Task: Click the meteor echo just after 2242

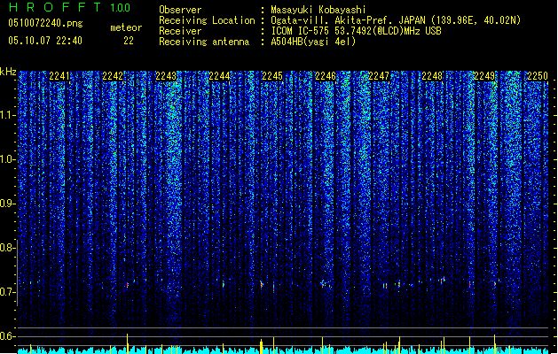Action: point(128,285)
